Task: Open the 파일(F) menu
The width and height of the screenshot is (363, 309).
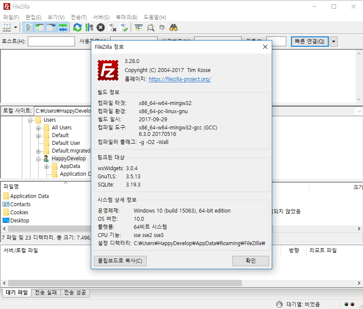Action: (x=11, y=18)
